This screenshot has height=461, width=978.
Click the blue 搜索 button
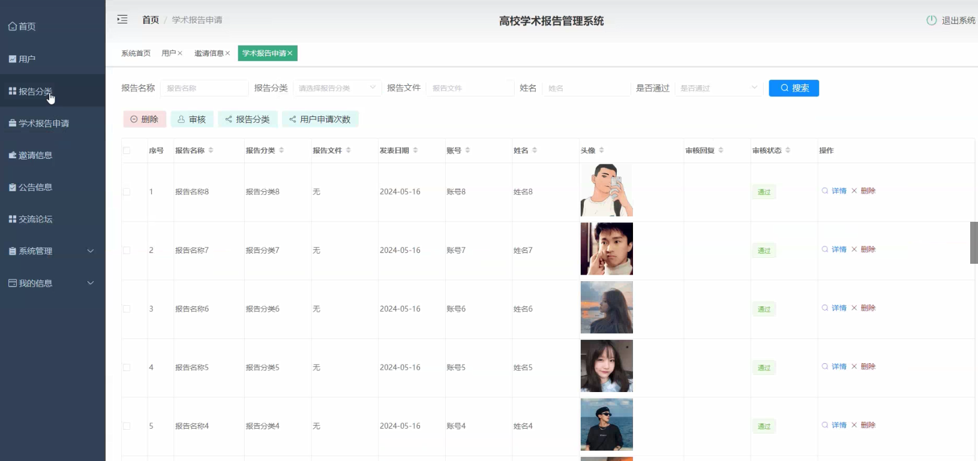[794, 88]
